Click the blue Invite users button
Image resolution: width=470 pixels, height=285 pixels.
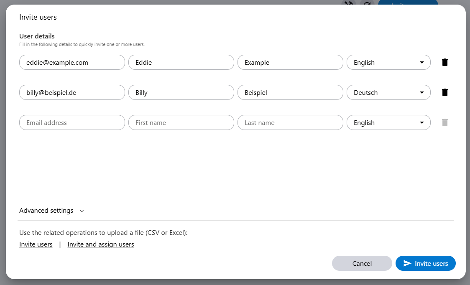pos(425,263)
